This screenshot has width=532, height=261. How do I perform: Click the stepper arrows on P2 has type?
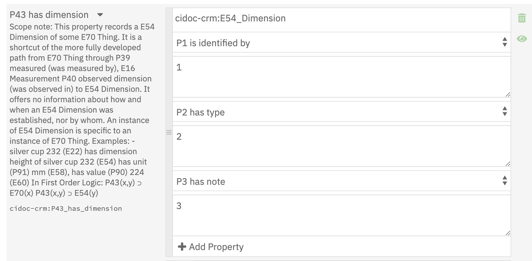[505, 111]
